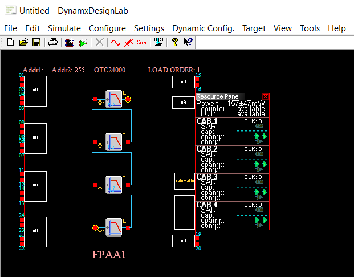Click the New document toolbar icon
354x277 pixels.
pos(11,42)
